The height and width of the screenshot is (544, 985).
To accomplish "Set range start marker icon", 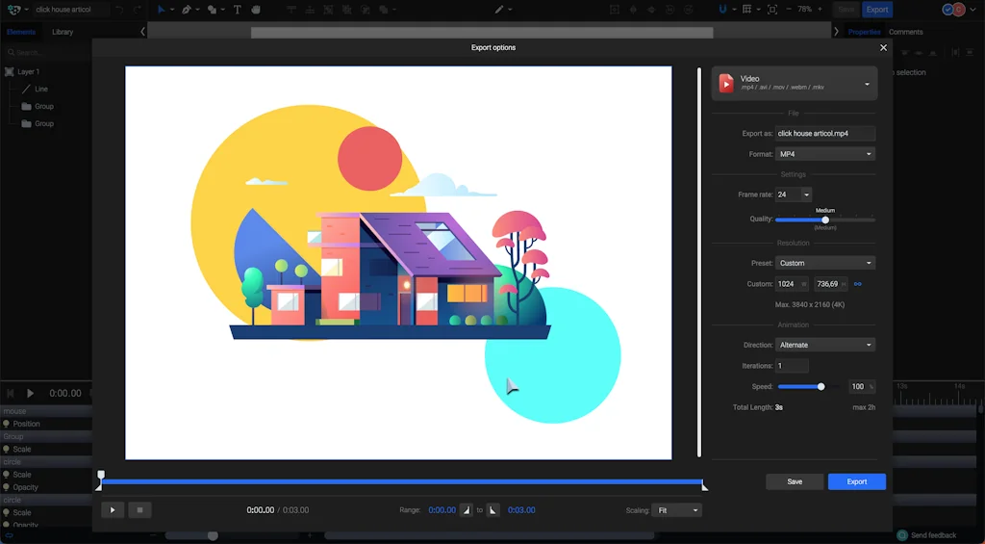I will pos(467,510).
